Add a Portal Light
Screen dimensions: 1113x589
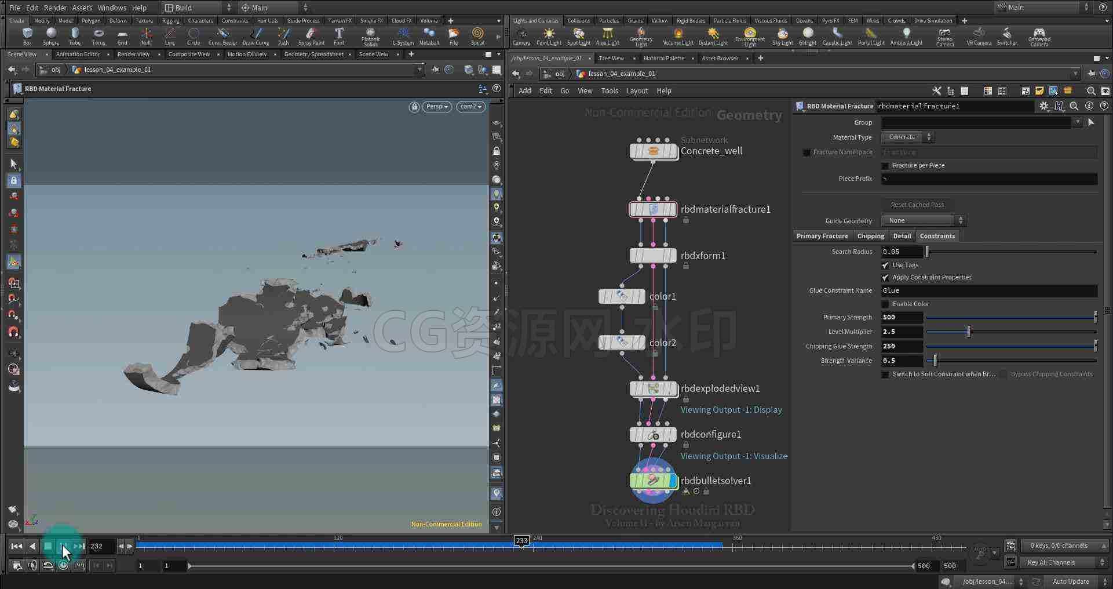point(871,36)
